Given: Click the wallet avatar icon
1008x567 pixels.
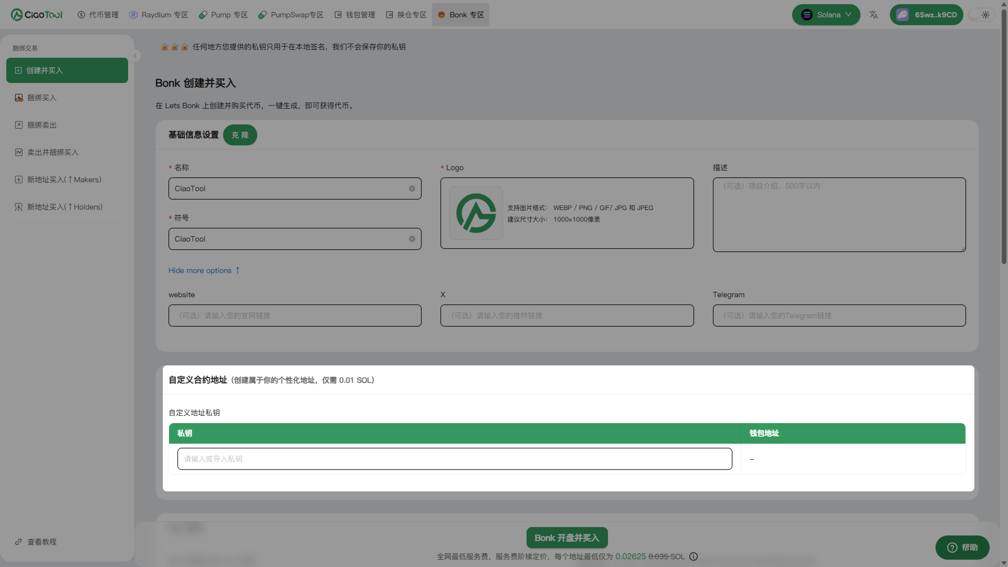Looking at the screenshot, I should pos(902,15).
